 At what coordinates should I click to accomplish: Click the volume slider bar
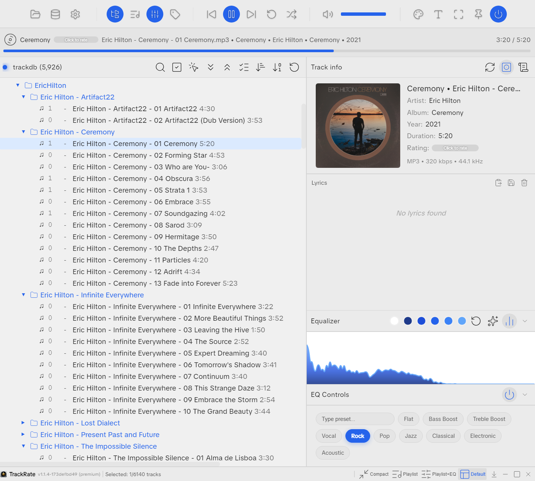(363, 14)
